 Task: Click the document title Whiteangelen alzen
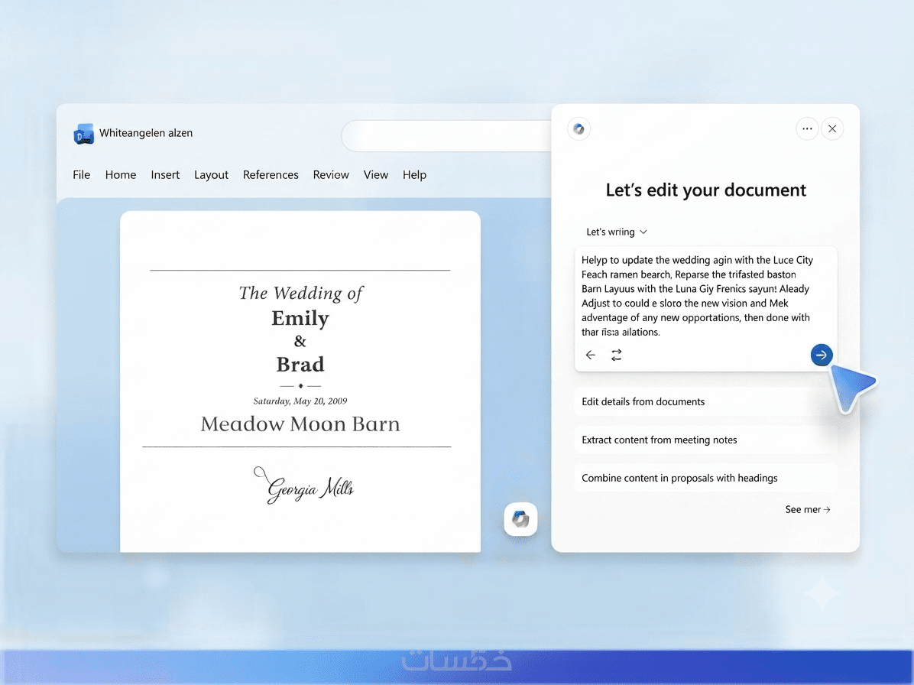pos(146,133)
